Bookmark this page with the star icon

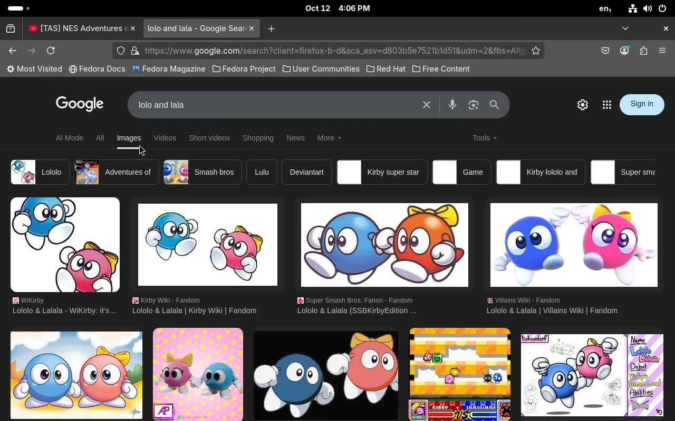click(x=536, y=51)
